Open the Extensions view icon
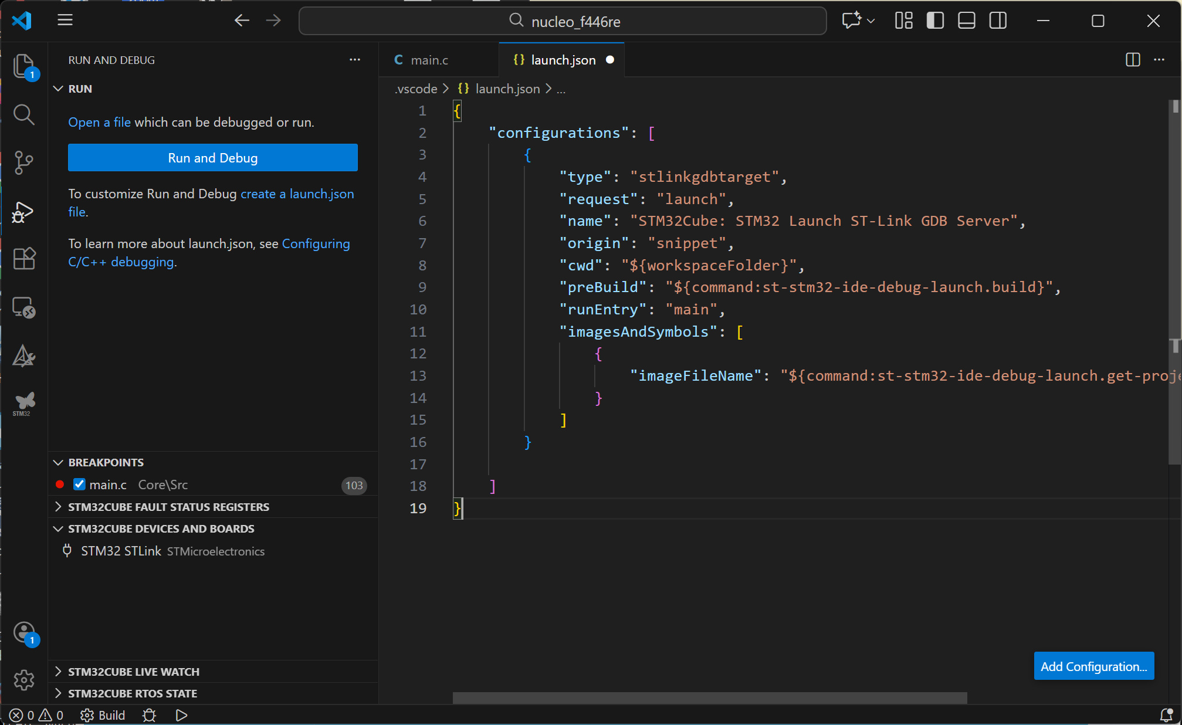 [x=23, y=258]
